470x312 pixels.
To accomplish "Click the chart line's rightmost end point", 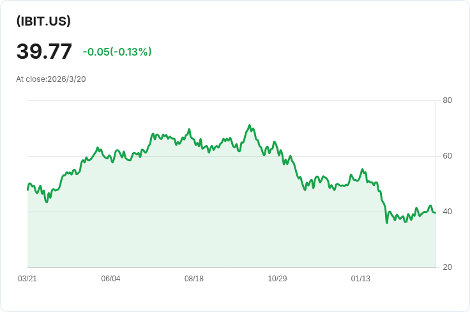I will click(x=436, y=212).
